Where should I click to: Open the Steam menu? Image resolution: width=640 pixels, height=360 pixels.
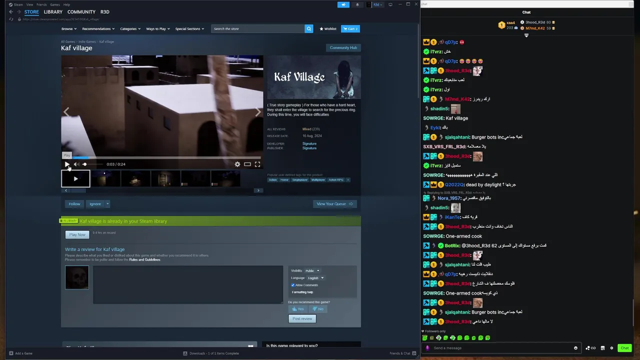click(x=16, y=4)
